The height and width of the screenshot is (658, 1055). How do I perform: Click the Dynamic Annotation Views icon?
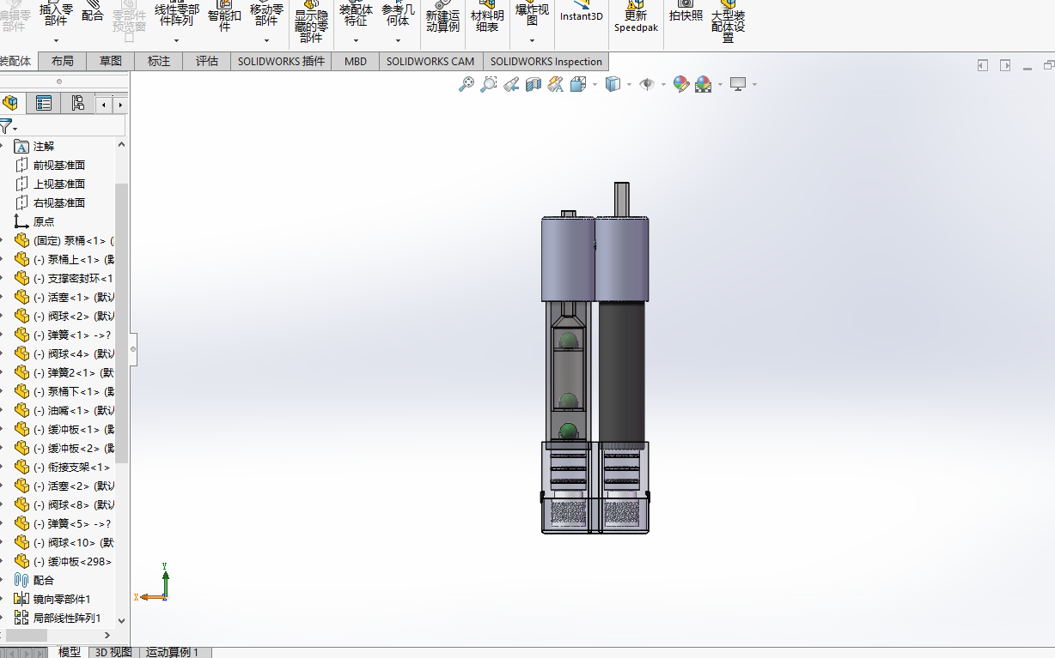pyautogui.click(x=556, y=84)
